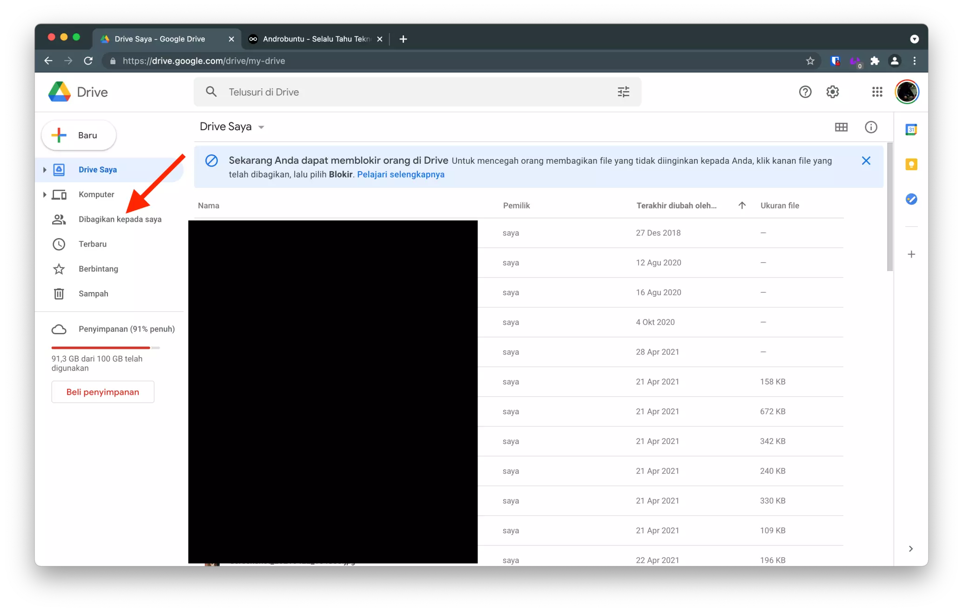Viewport: 963px width, 612px height.
Task: Expand the Drive Saya tree in sidebar
Action: click(x=44, y=169)
